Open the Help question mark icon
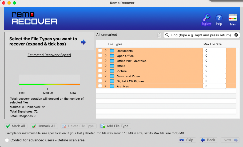This screenshot has width=243, height=147. (x=219, y=20)
